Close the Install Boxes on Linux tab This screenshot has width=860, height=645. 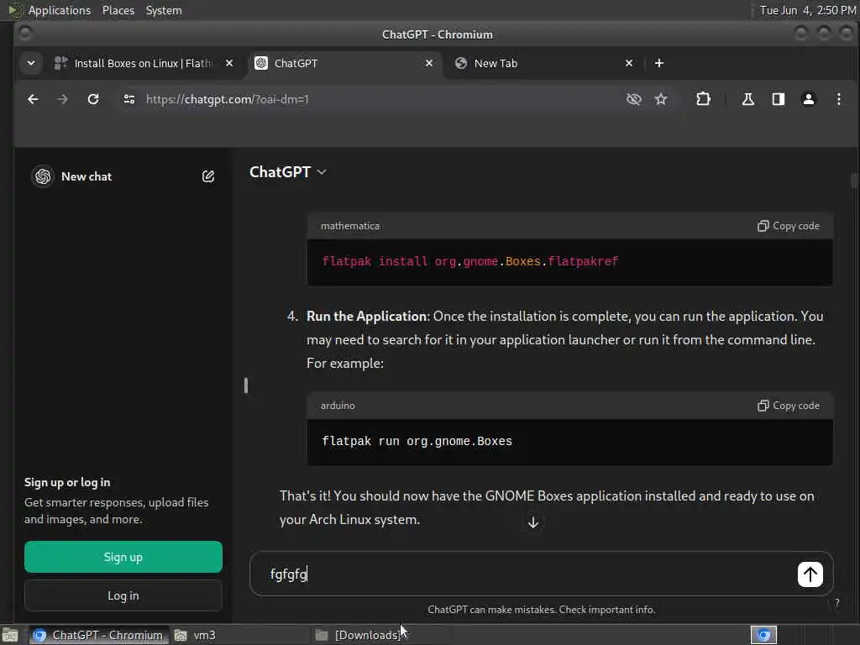(229, 63)
